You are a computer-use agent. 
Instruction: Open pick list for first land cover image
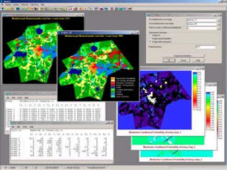219,20
